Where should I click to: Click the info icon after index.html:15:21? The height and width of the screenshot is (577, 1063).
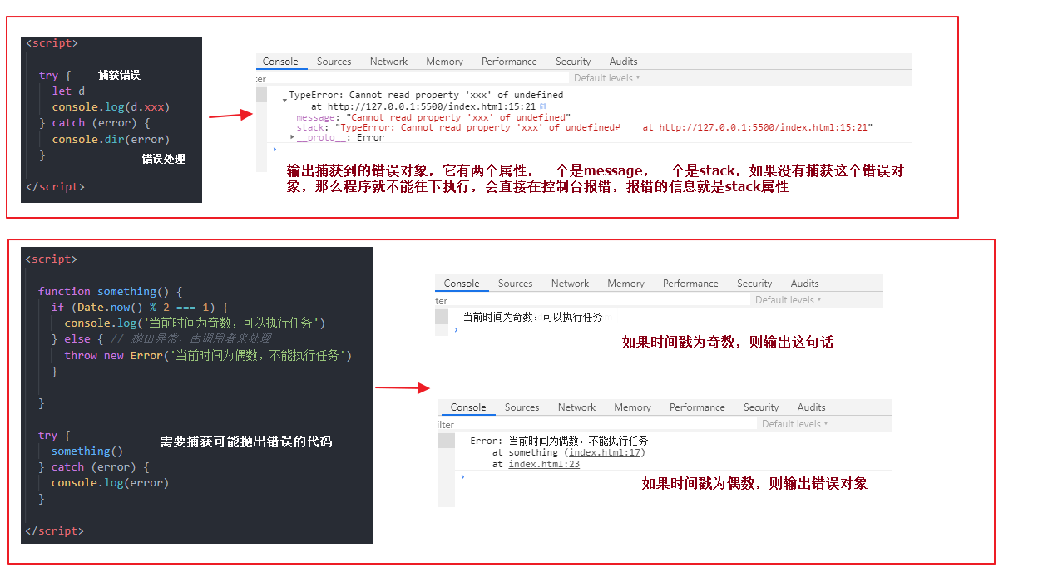coord(543,106)
